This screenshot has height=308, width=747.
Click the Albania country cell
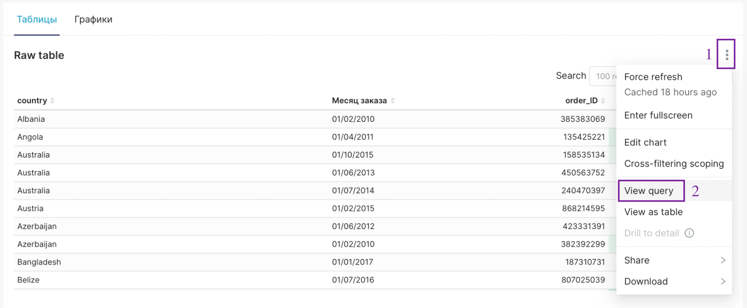tap(31, 119)
